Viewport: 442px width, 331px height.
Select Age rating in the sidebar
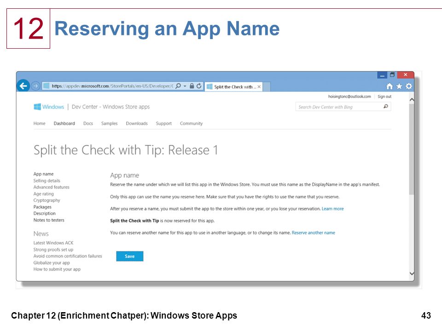(x=43, y=194)
